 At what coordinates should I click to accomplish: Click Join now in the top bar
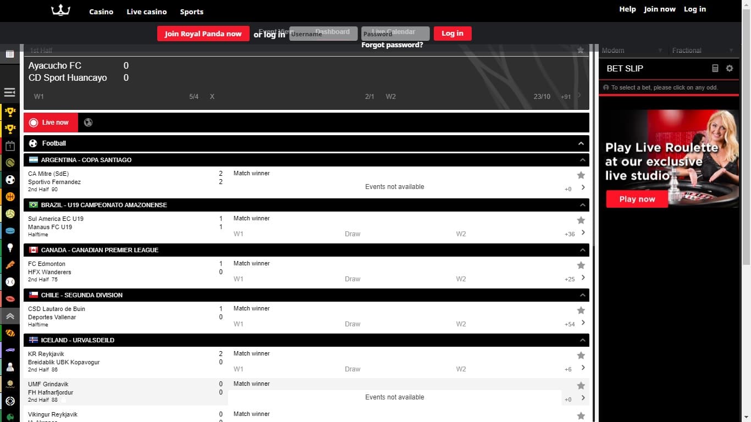[x=660, y=9]
